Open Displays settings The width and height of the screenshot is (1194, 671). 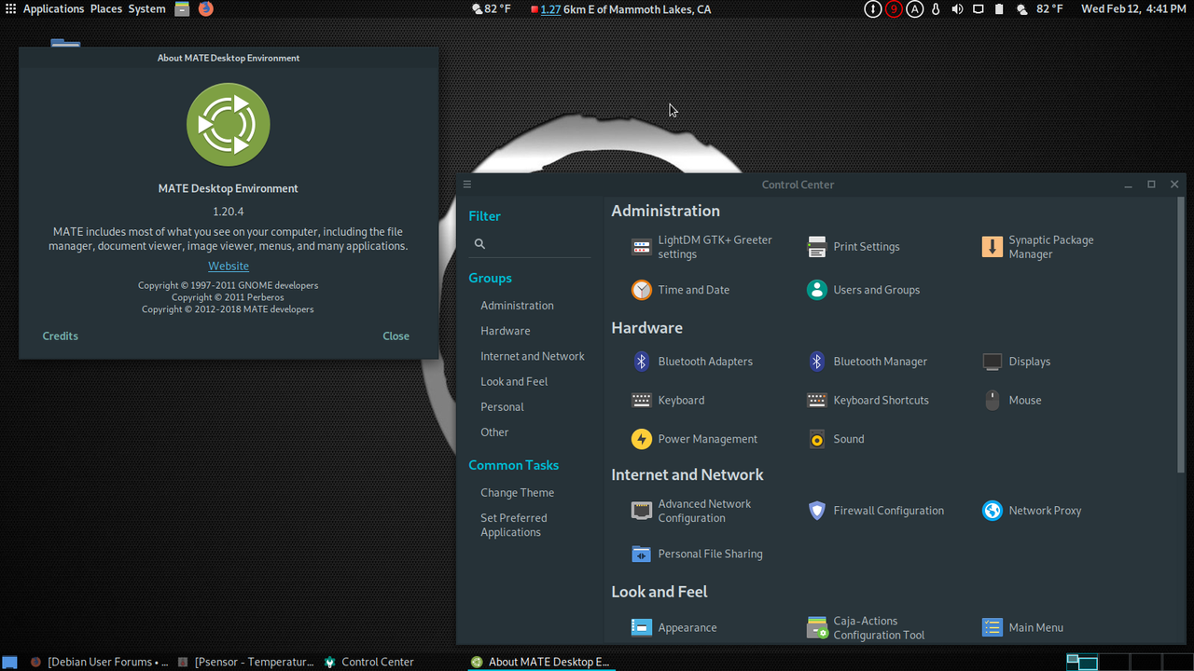click(1016, 362)
